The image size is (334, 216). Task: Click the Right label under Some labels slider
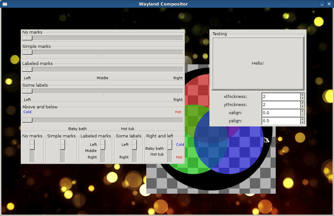tap(178, 100)
